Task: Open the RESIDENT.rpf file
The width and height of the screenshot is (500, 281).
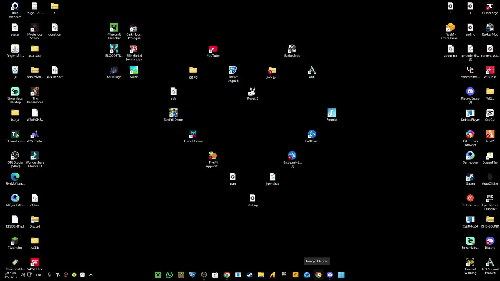Action: (x=15, y=222)
